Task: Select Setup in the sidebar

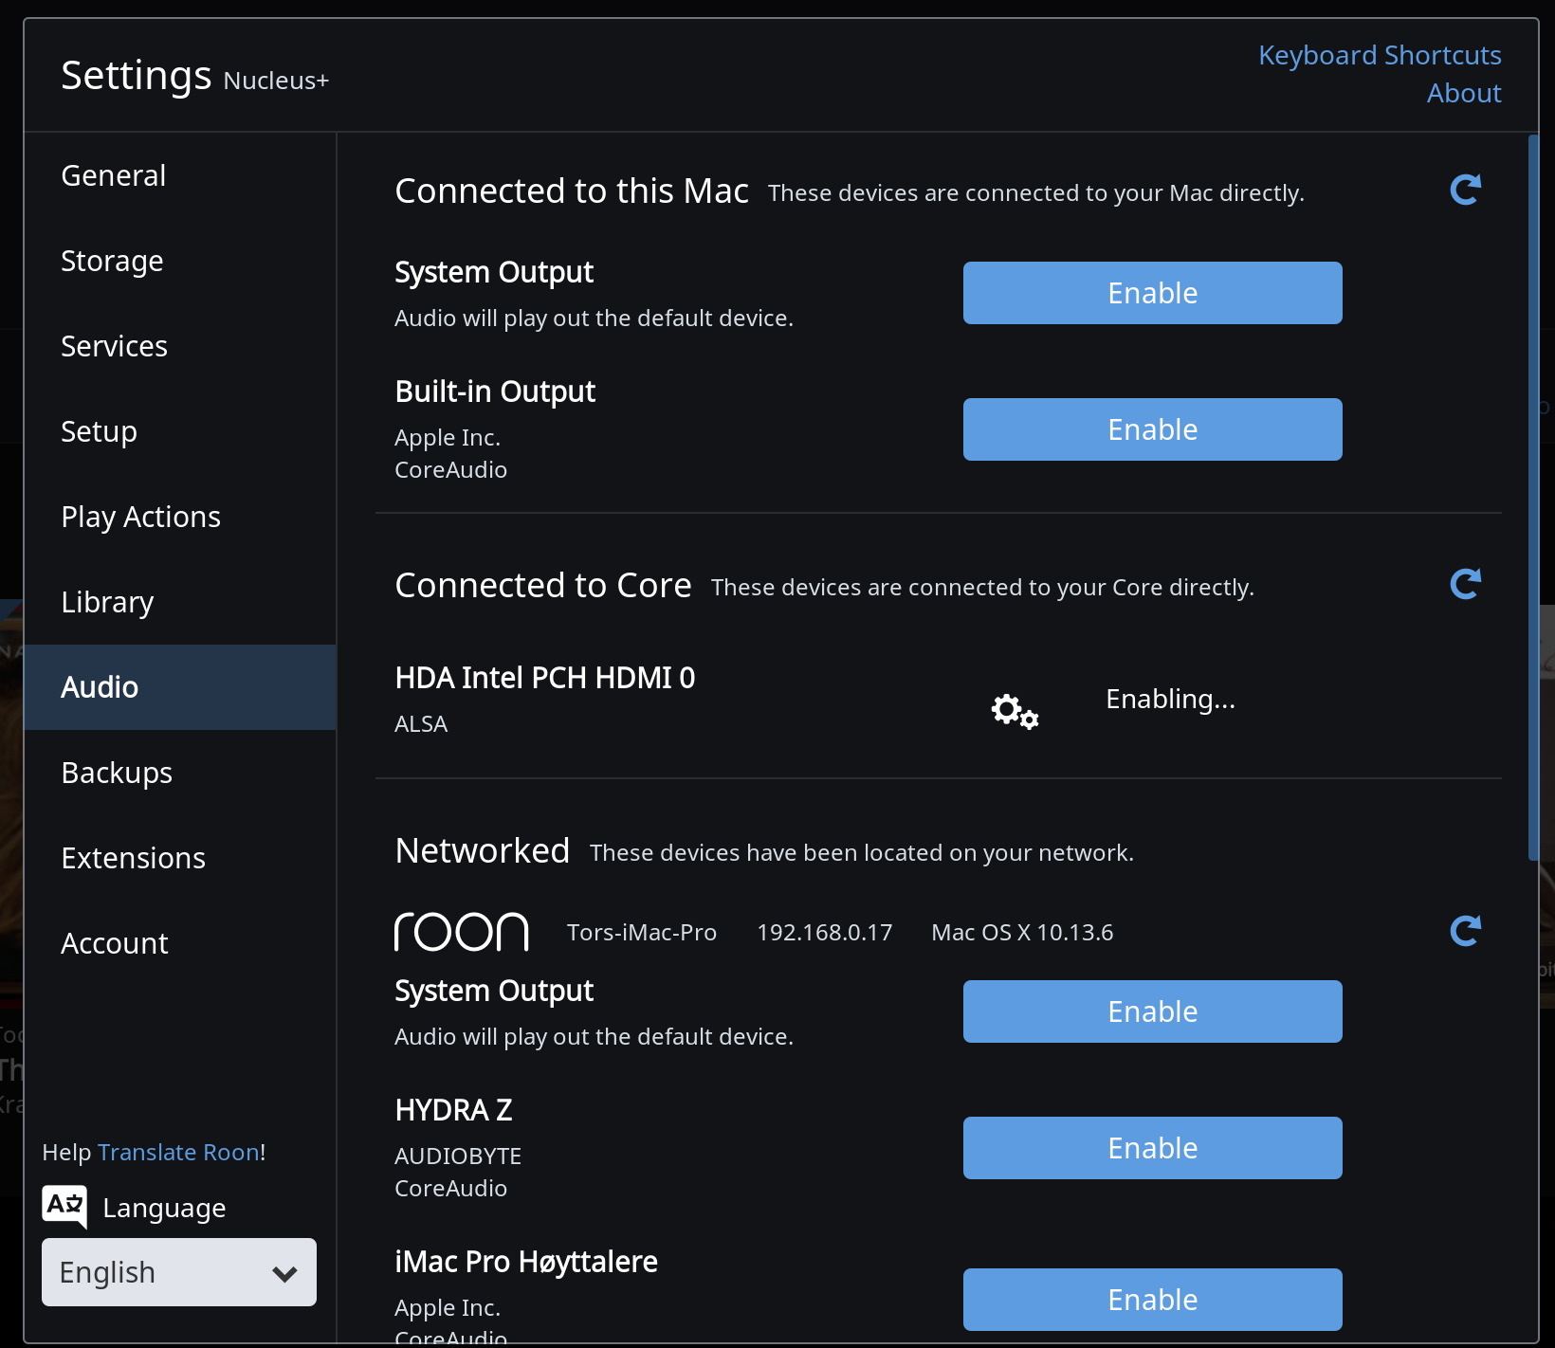Action: [x=180, y=431]
